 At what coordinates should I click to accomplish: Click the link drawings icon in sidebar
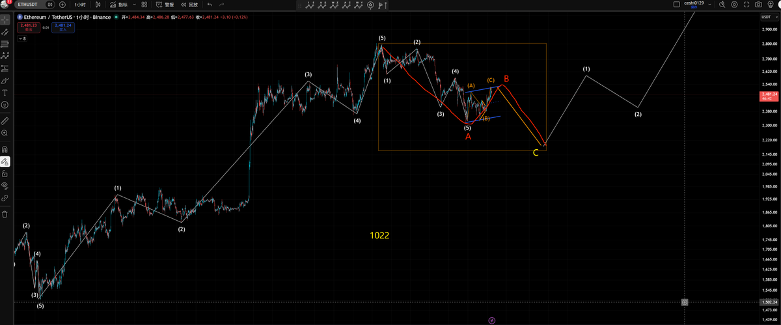[x=5, y=197]
